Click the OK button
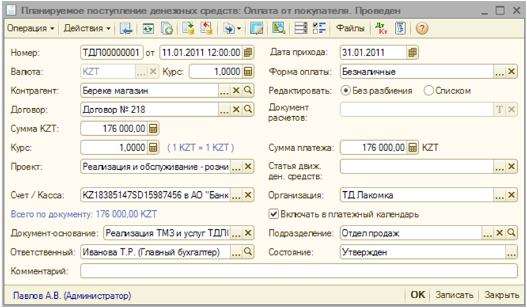 click(418, 294)
